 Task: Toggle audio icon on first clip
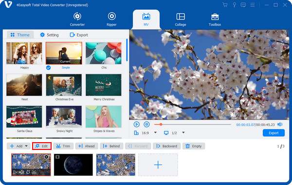point(21,172)
